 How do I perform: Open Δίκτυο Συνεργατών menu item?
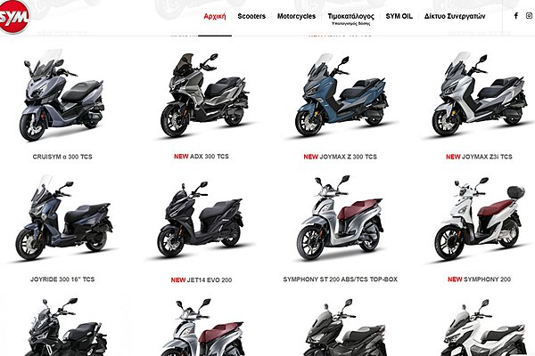pyautogui.click(x=455, y=16)
